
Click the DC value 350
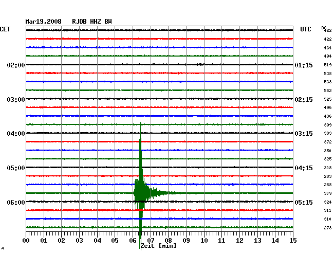[328, 151]
